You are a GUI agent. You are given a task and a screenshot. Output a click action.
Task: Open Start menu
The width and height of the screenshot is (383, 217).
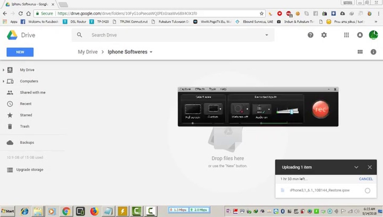click(8, 211)
